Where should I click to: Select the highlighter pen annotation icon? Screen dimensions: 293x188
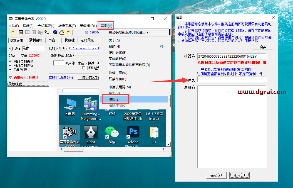pyautogui.click(x=46, y=33)
